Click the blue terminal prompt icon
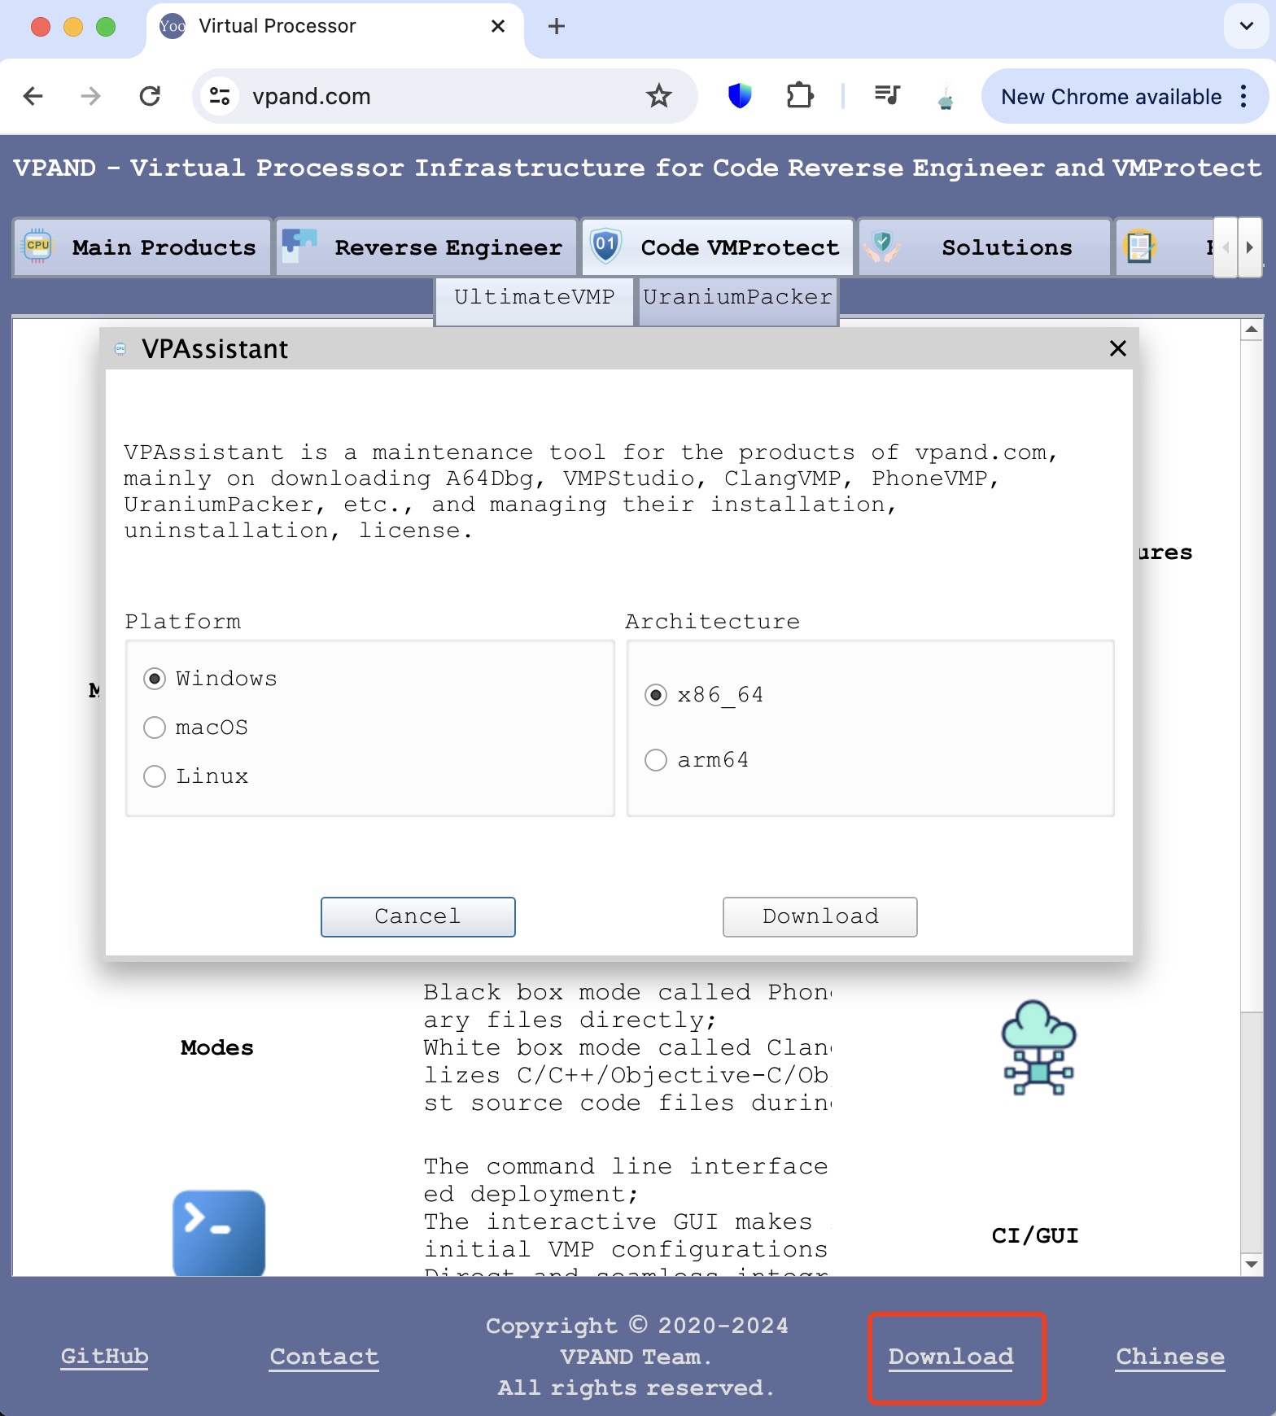1276x1416 pixels. pos(218,1232)
